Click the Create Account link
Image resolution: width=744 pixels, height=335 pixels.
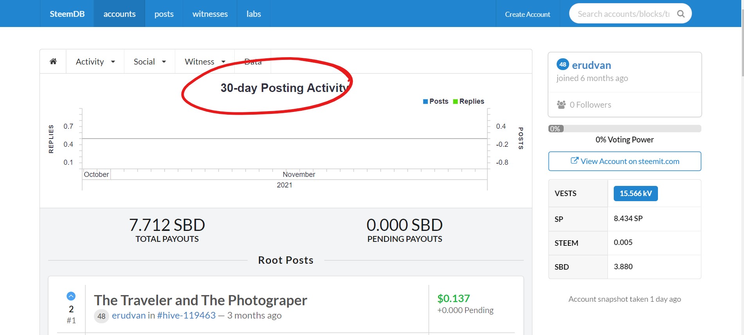527,14
